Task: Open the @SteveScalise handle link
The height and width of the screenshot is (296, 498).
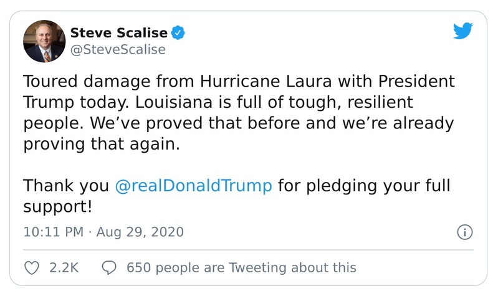Action: 119,50
